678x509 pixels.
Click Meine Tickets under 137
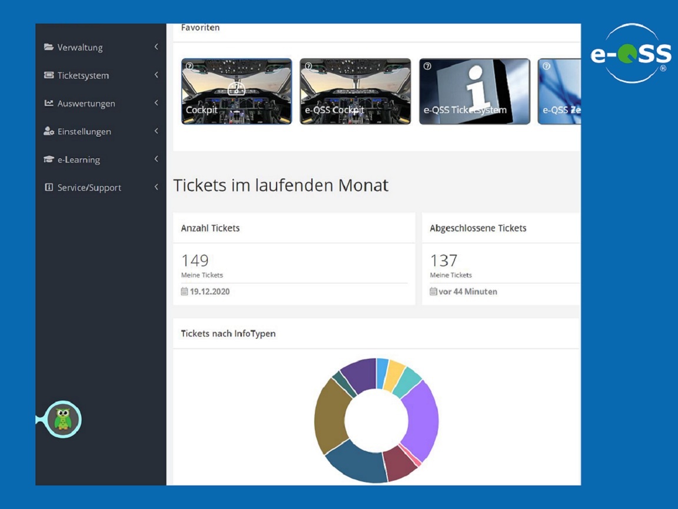coord(451,275)
